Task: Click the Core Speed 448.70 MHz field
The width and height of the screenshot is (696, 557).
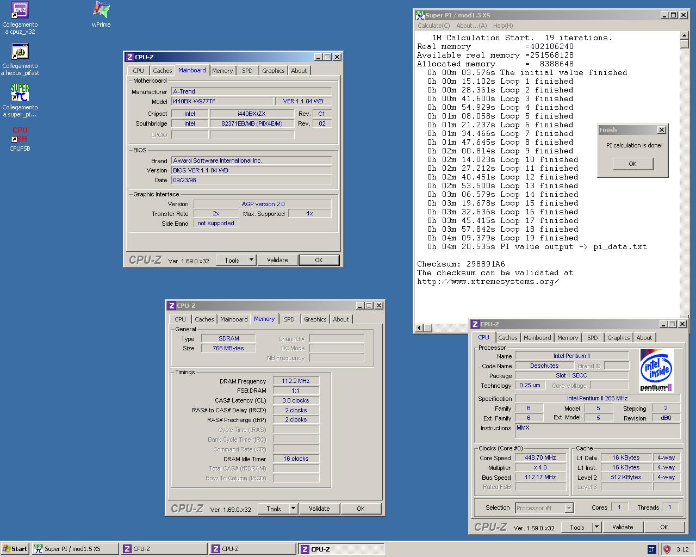Action: [x=540, y=457]
